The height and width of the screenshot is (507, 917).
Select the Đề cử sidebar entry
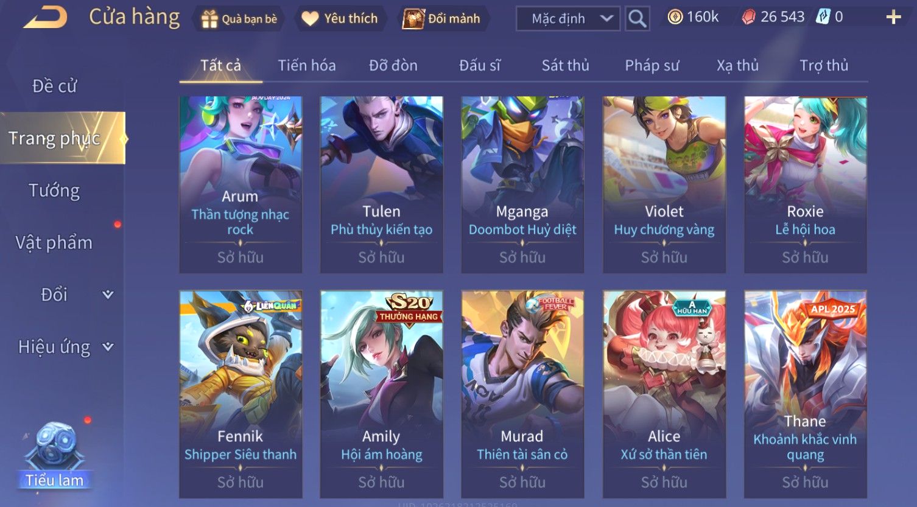(54, 86)
